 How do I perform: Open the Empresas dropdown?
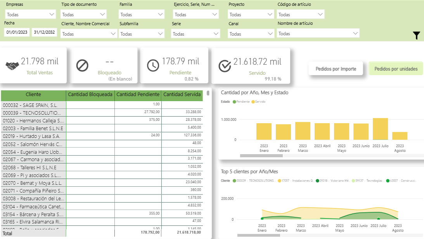31,15
